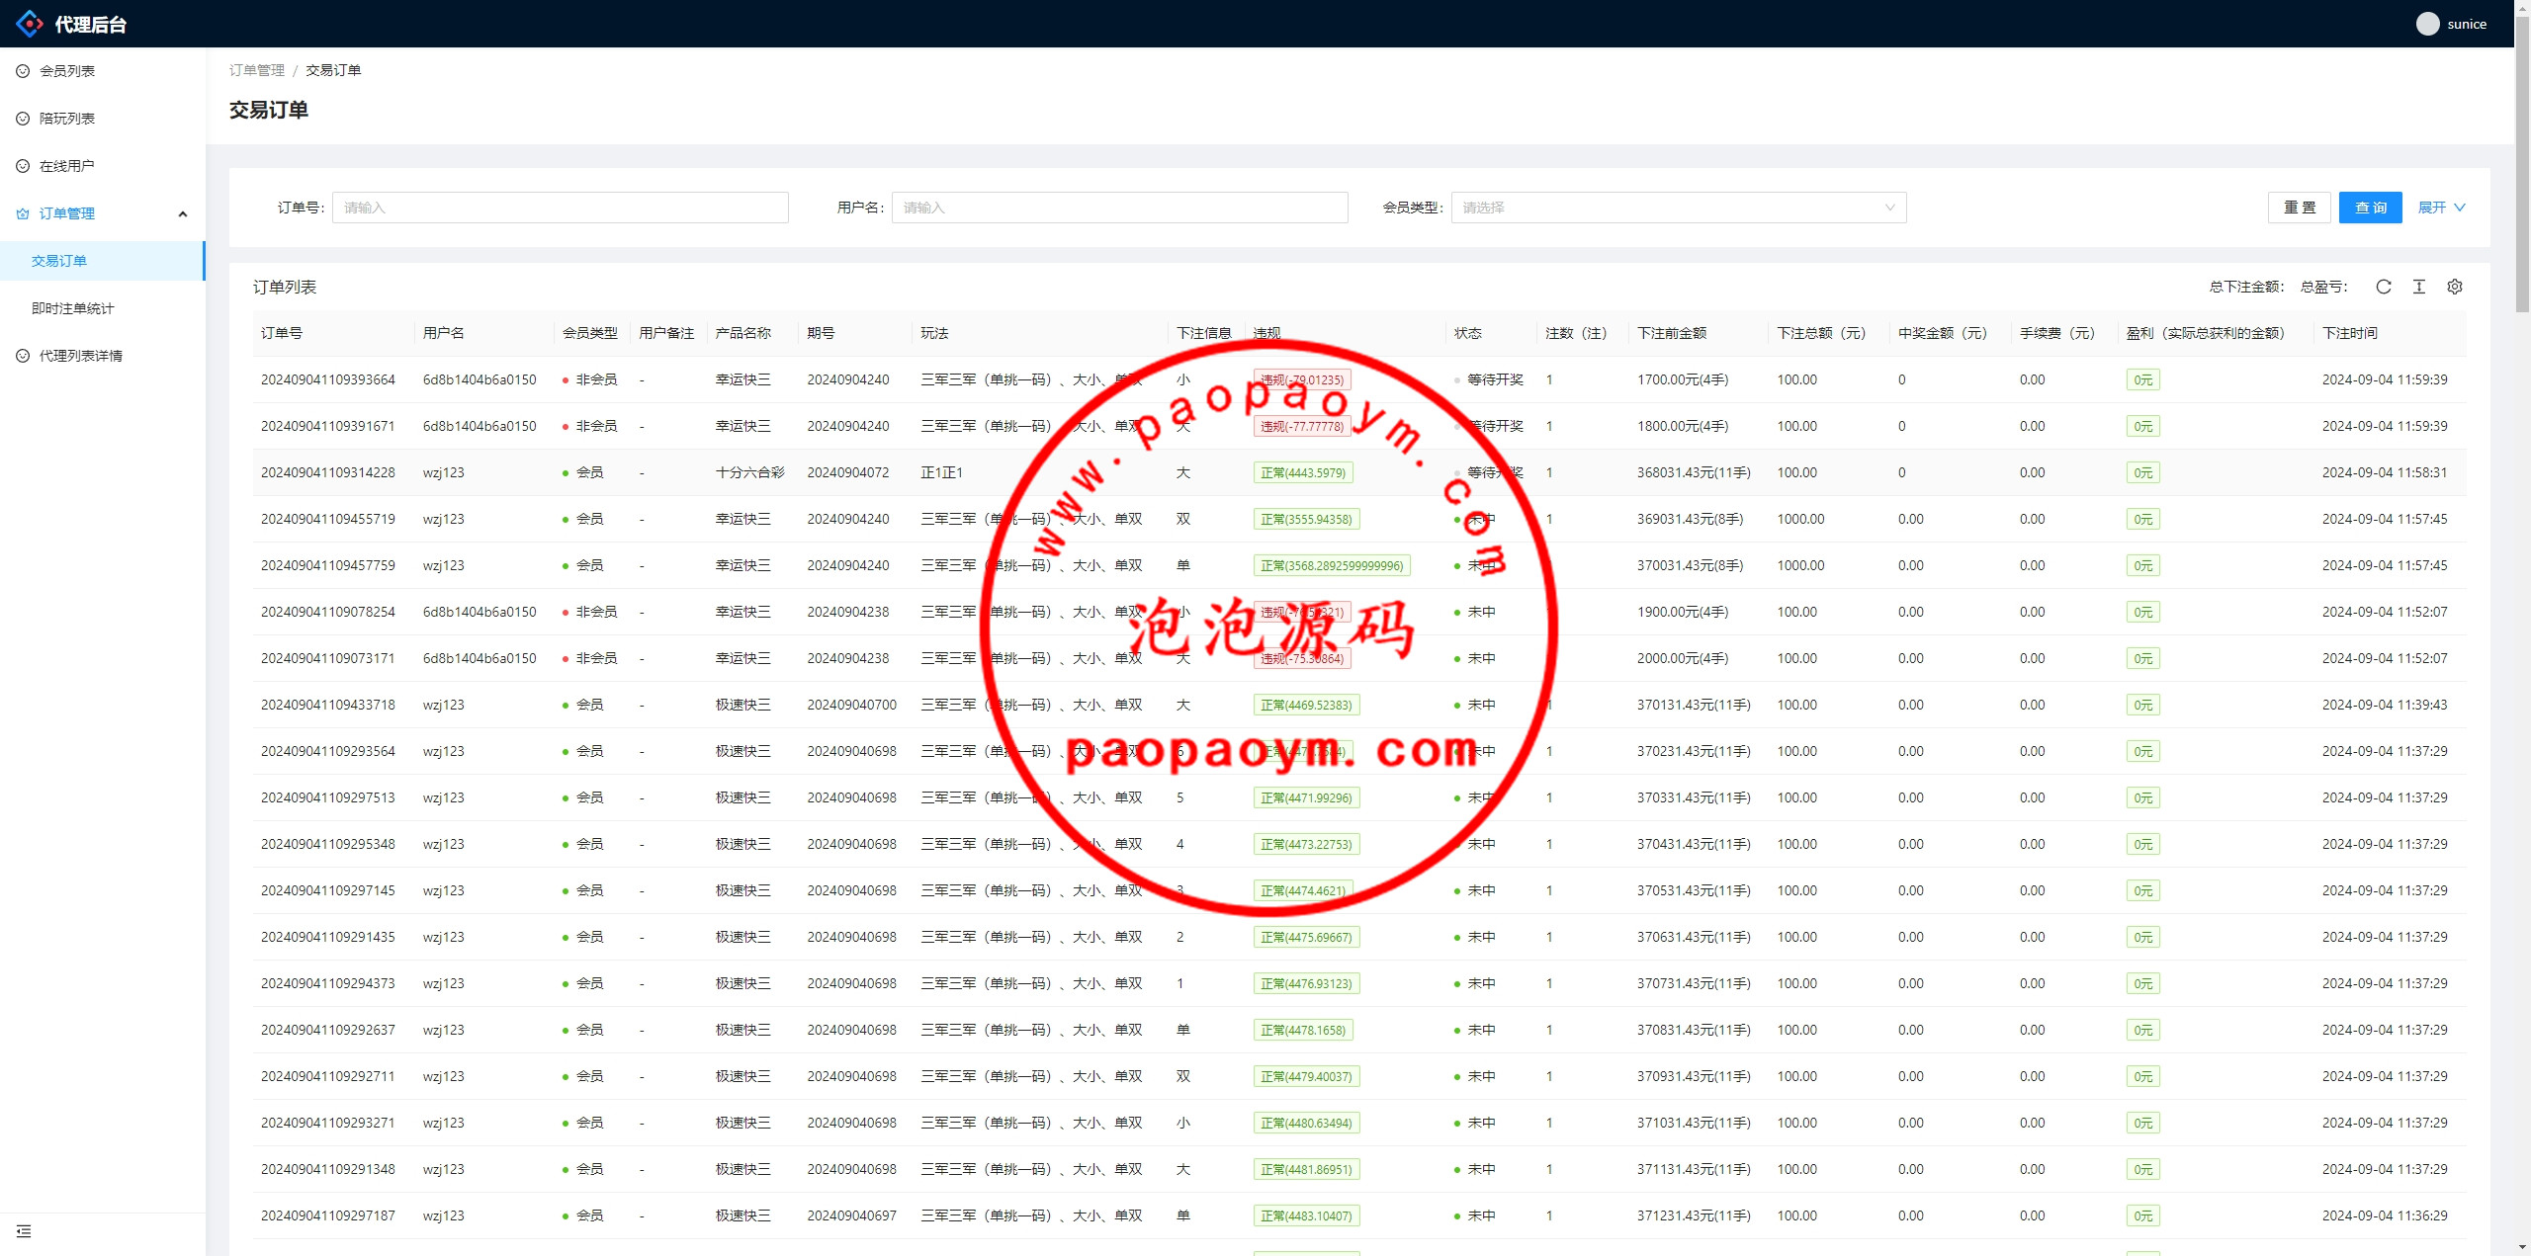Image resolution: width=2531 pixels, height=1256 pixels.
Task: Open column settings gear icon
Action: click(x=2455, y=287)
